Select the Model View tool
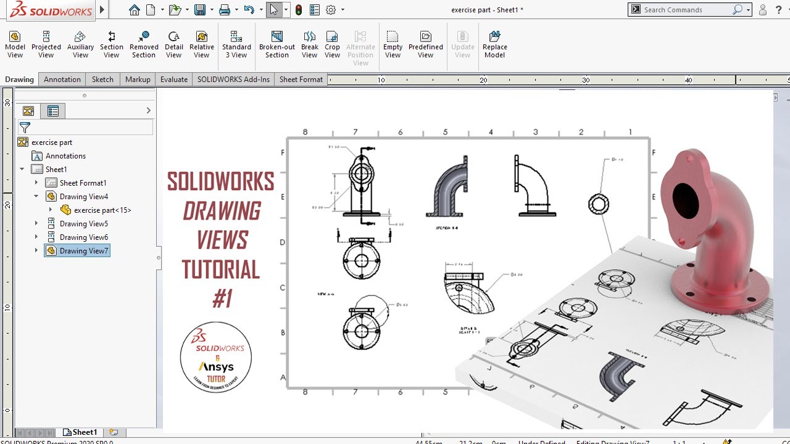Screen dimensions: 790x444 click(15, 45)
